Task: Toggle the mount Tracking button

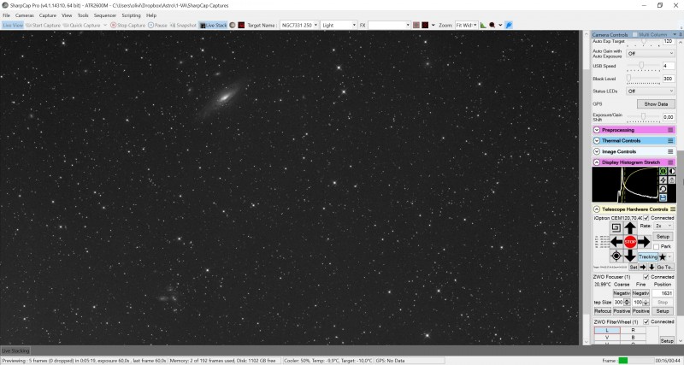Action: [648, 257]
